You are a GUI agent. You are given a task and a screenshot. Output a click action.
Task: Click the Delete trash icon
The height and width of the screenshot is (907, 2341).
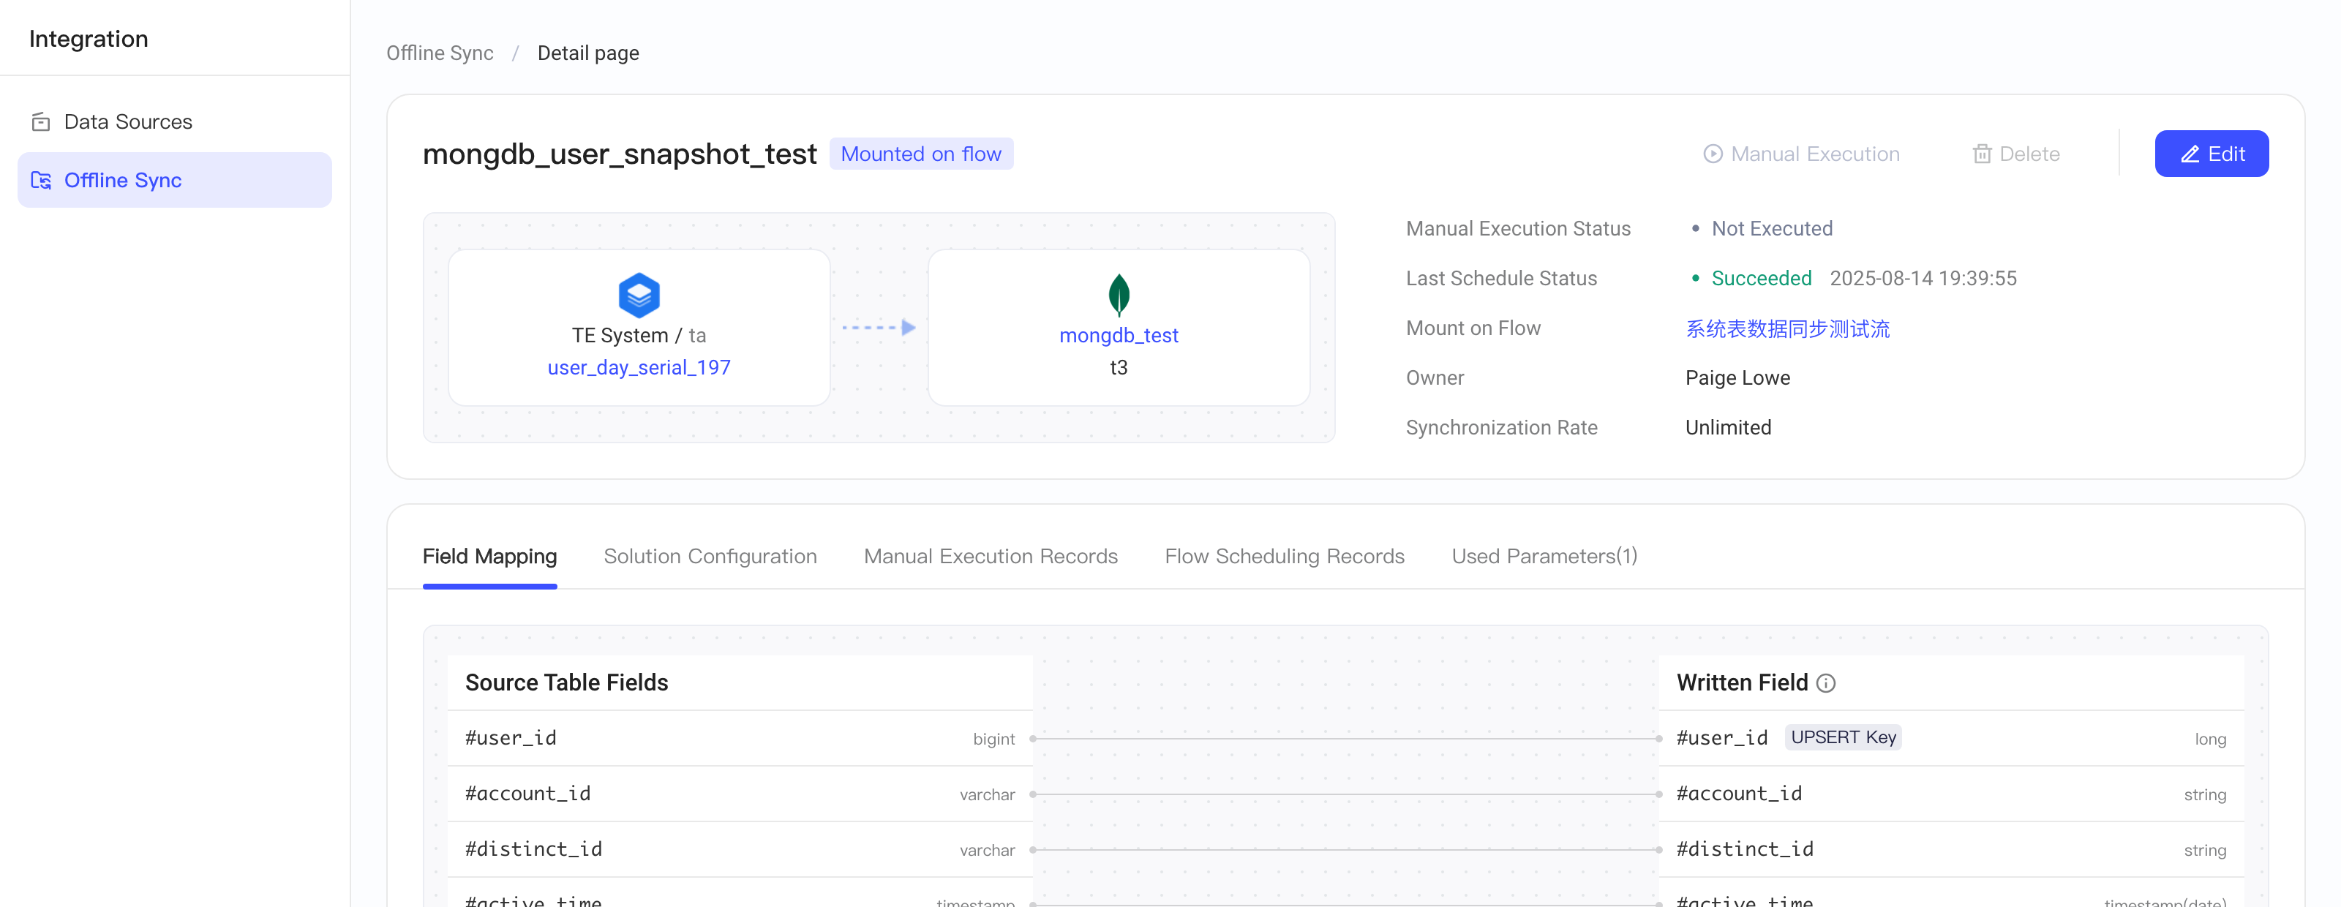[1982, 154]
